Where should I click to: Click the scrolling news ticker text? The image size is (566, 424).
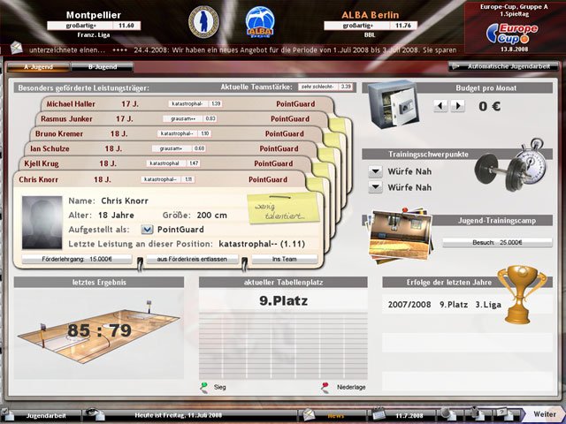[x=243, y=50]
